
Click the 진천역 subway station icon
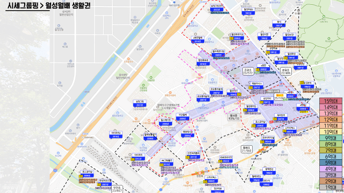tap(200, 173)
